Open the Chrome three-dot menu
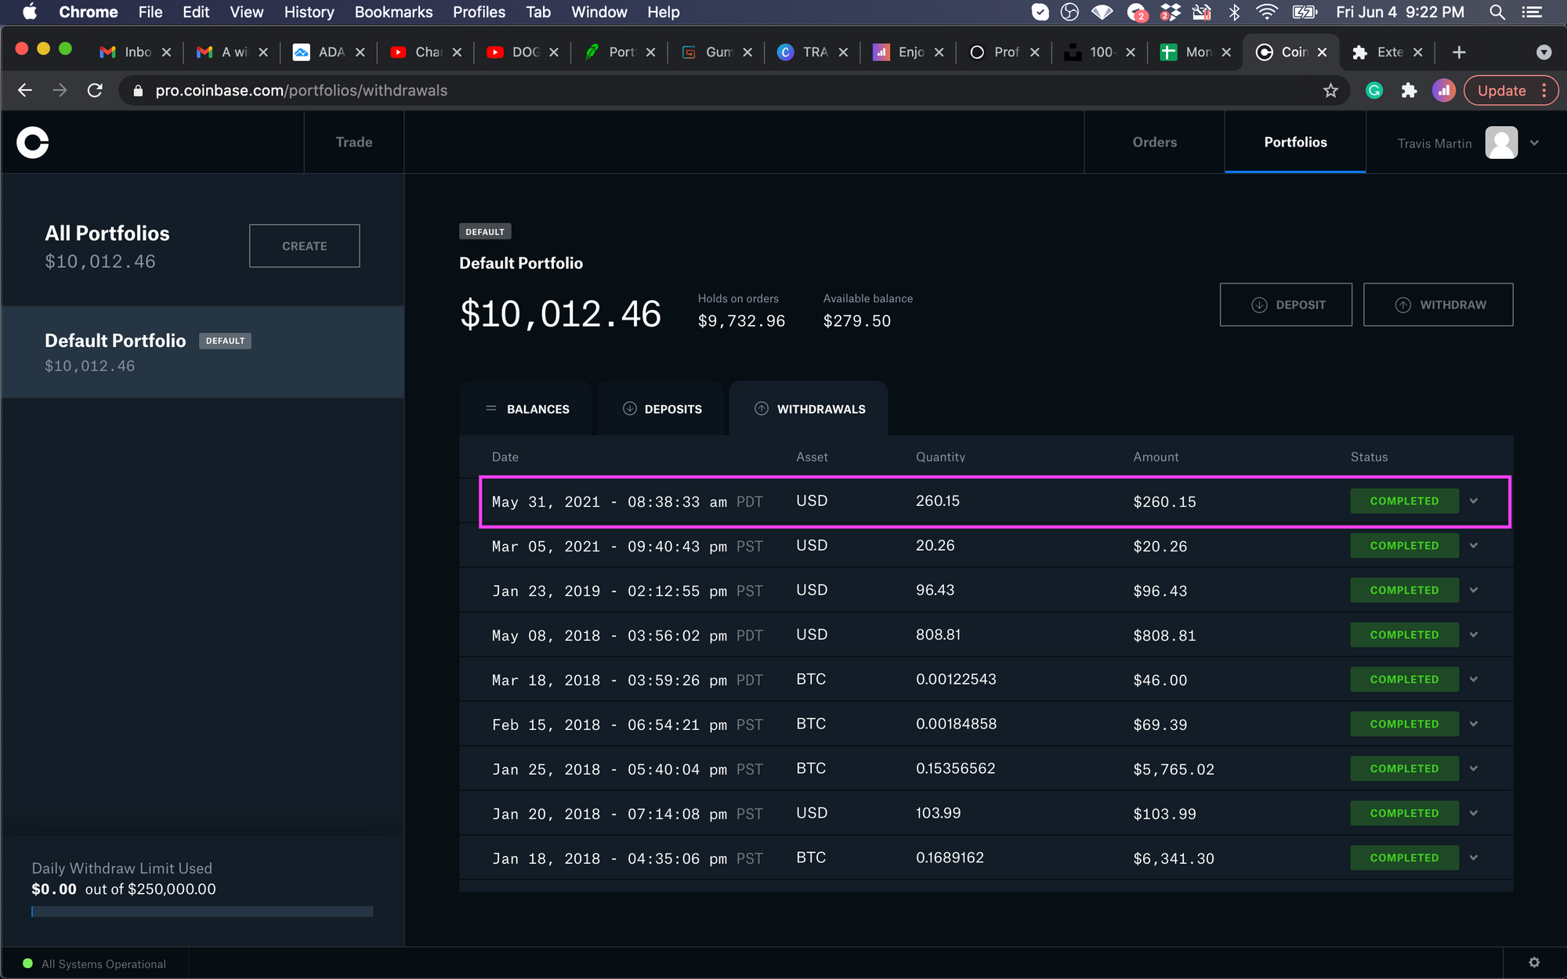Screen dimensions: 1567x979 point(1544,90)
